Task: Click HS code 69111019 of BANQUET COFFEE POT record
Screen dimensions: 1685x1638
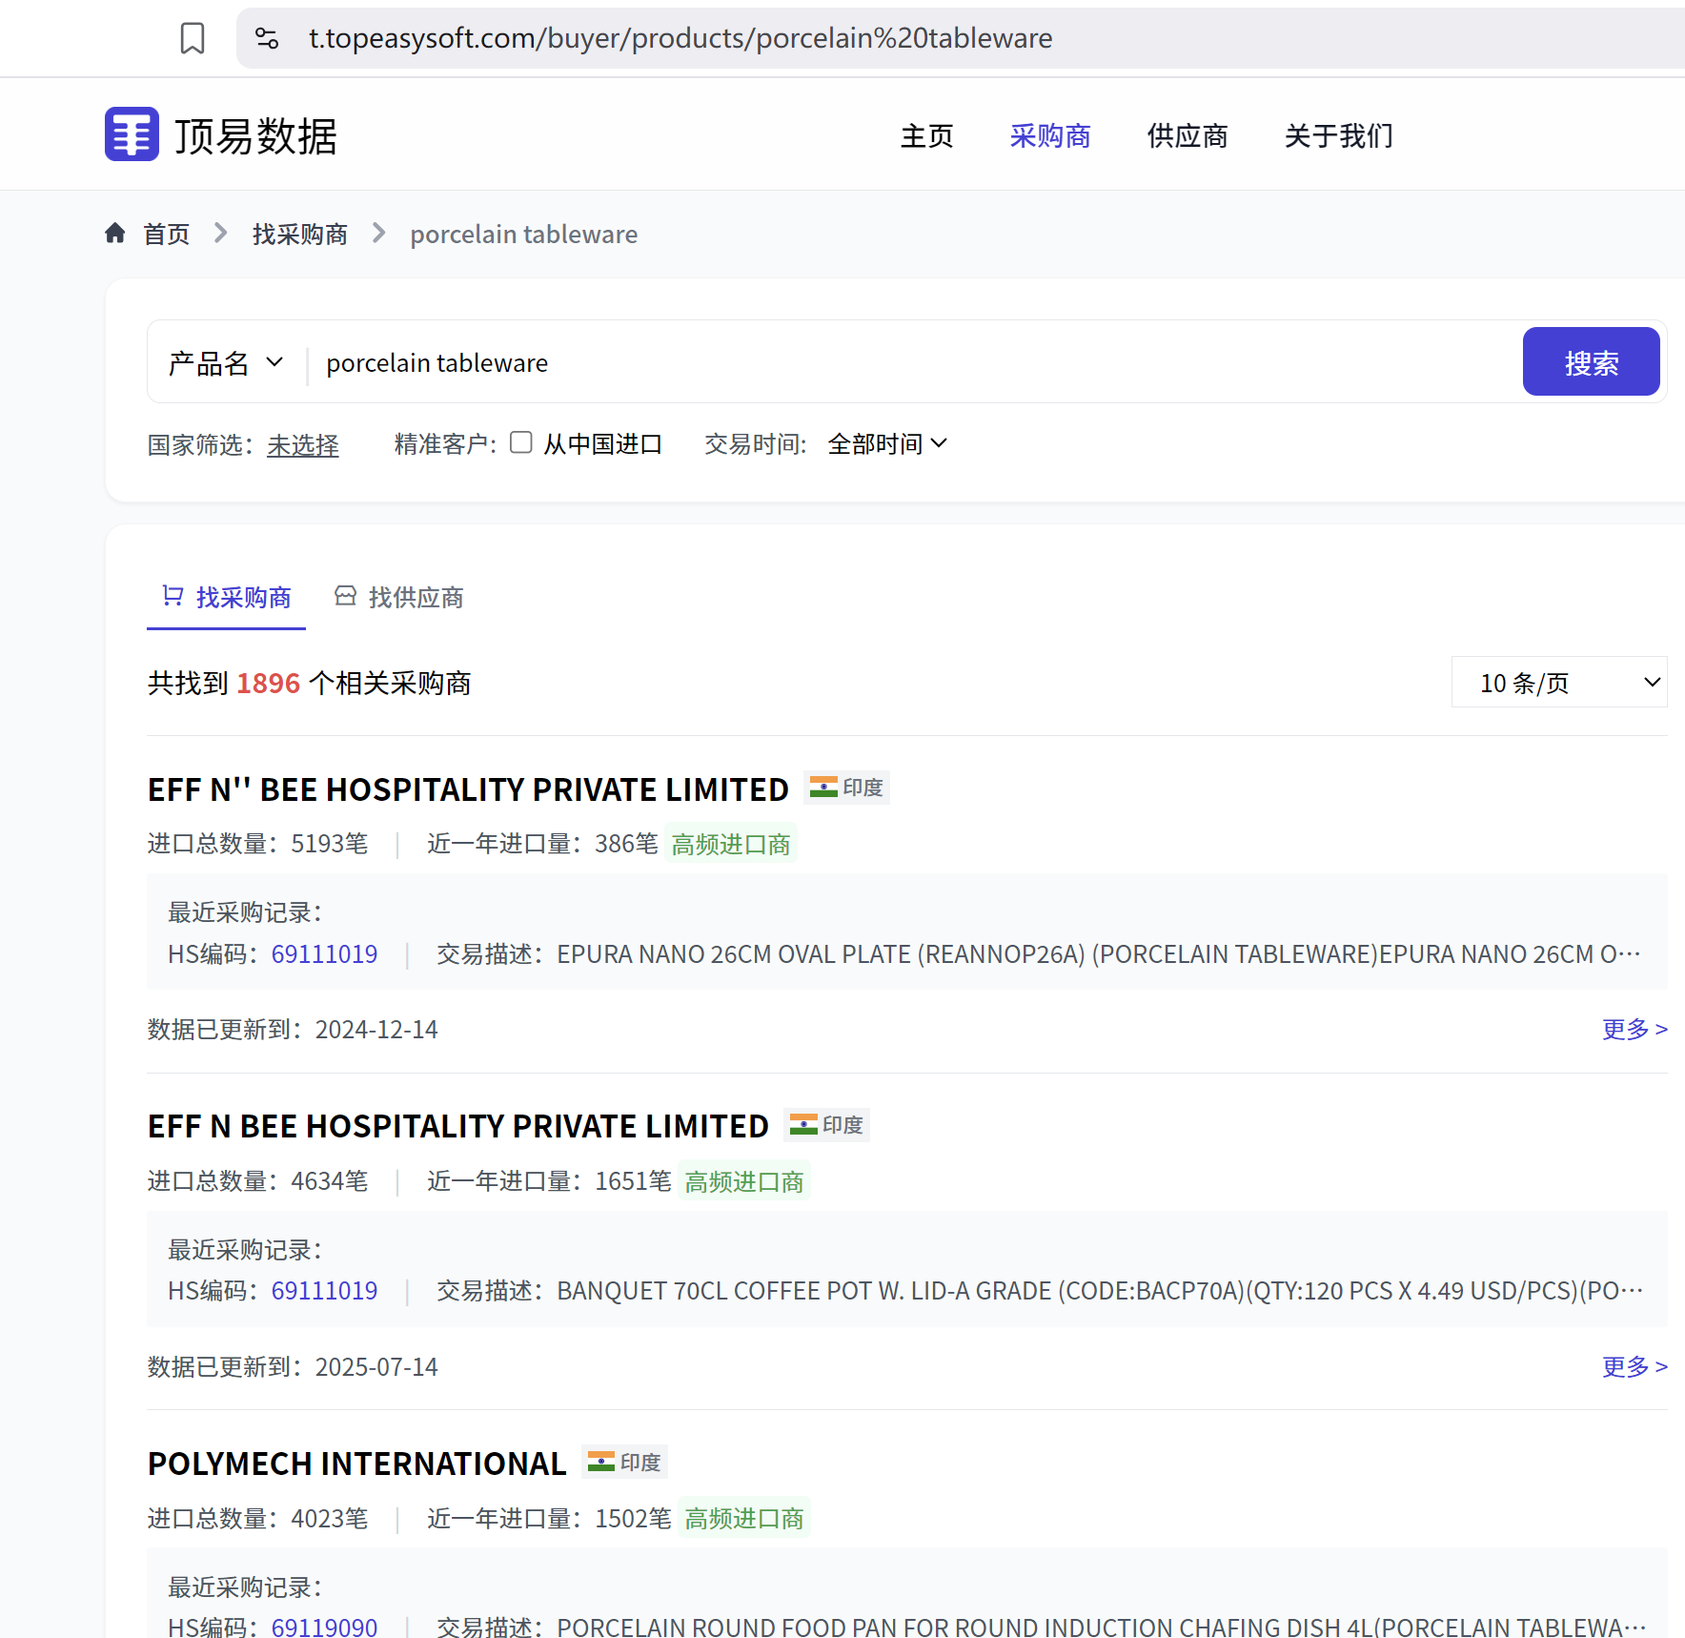Action: click(x=324, y=1290)
